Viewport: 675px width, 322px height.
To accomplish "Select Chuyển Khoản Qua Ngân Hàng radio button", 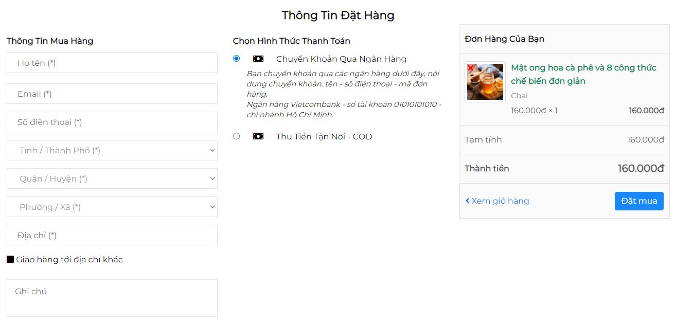I will [236, 59].
